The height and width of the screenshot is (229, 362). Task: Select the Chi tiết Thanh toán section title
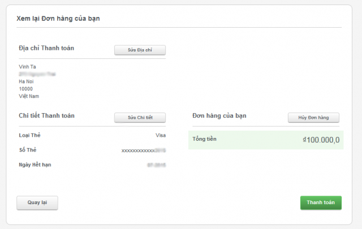click(46, 115)
